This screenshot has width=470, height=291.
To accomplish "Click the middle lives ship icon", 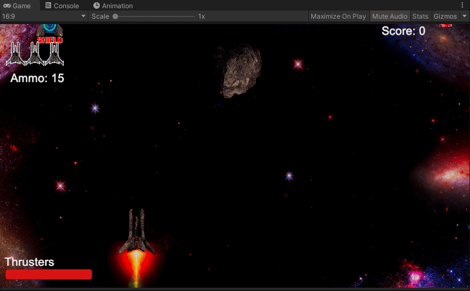I will [x=35, y=54].
